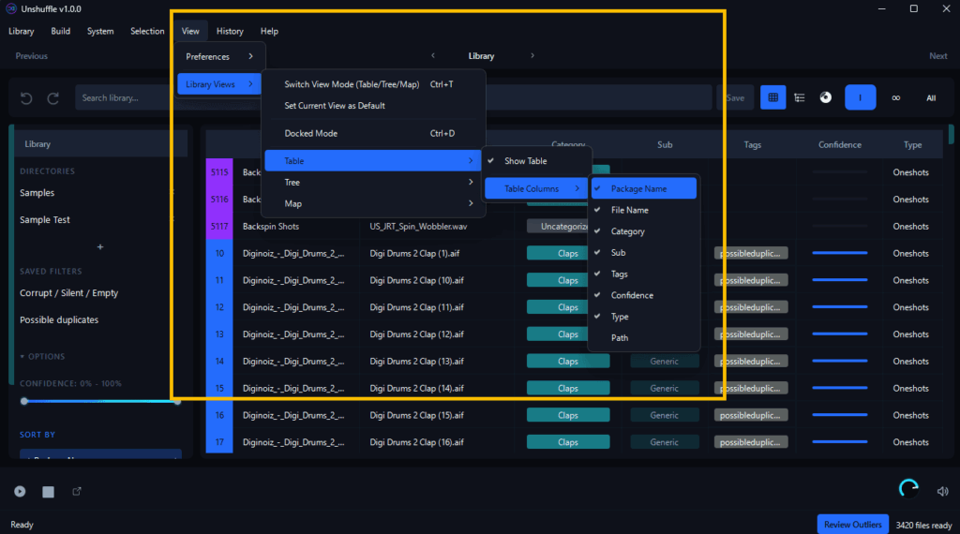The image size is (960, 534).
Task: Open the History menu
Action: [230, 31]
